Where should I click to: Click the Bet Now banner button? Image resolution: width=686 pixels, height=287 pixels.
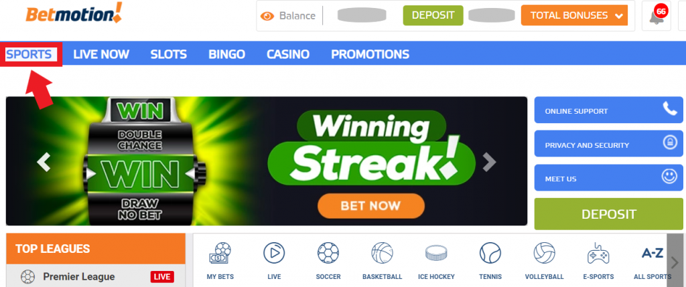pos(371,206)
